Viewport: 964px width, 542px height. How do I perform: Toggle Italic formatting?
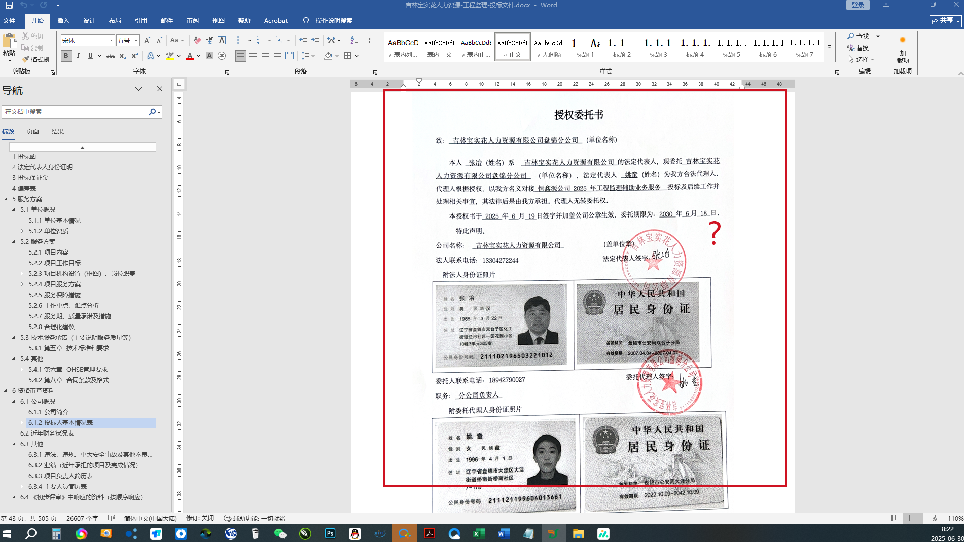78,56
